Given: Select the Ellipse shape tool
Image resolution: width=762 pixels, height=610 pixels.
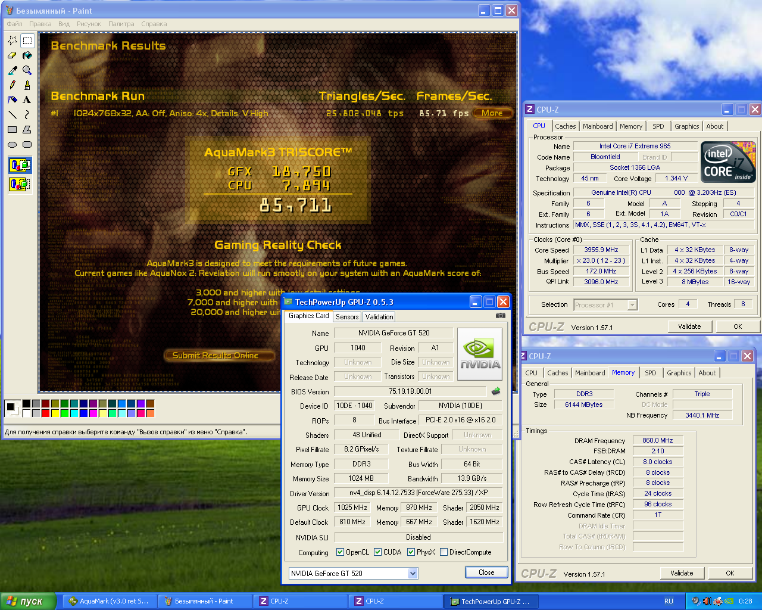Looking at the screenshot, I should click(x=13, y=145).
